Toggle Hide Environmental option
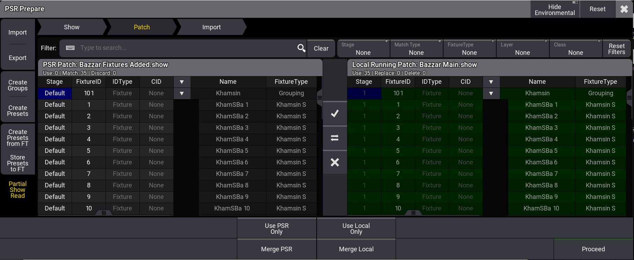The image size is (634, 260). [x=555, y=9]
